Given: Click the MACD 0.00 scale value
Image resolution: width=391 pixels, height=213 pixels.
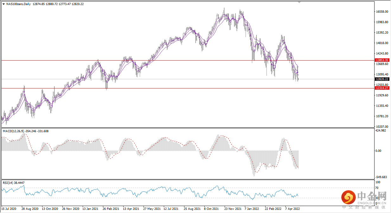Looking at the screenshot, I should tap(379, 151).
